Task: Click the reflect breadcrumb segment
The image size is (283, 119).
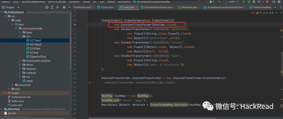Action: tap(111, 2)
